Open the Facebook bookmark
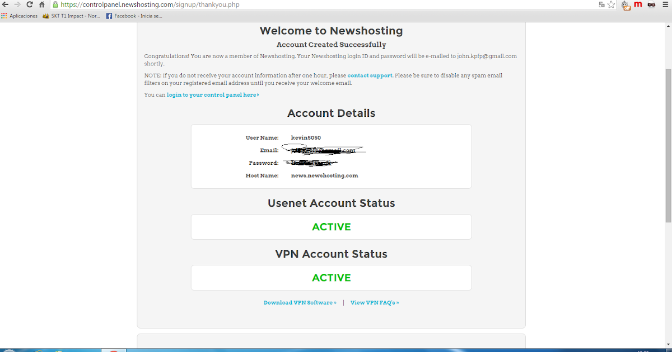This screenshot has width=672, height=352. [x=134, y=16]
